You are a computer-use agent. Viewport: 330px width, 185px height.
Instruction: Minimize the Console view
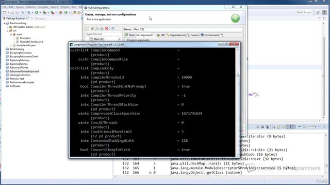click(x=320, y=127)
